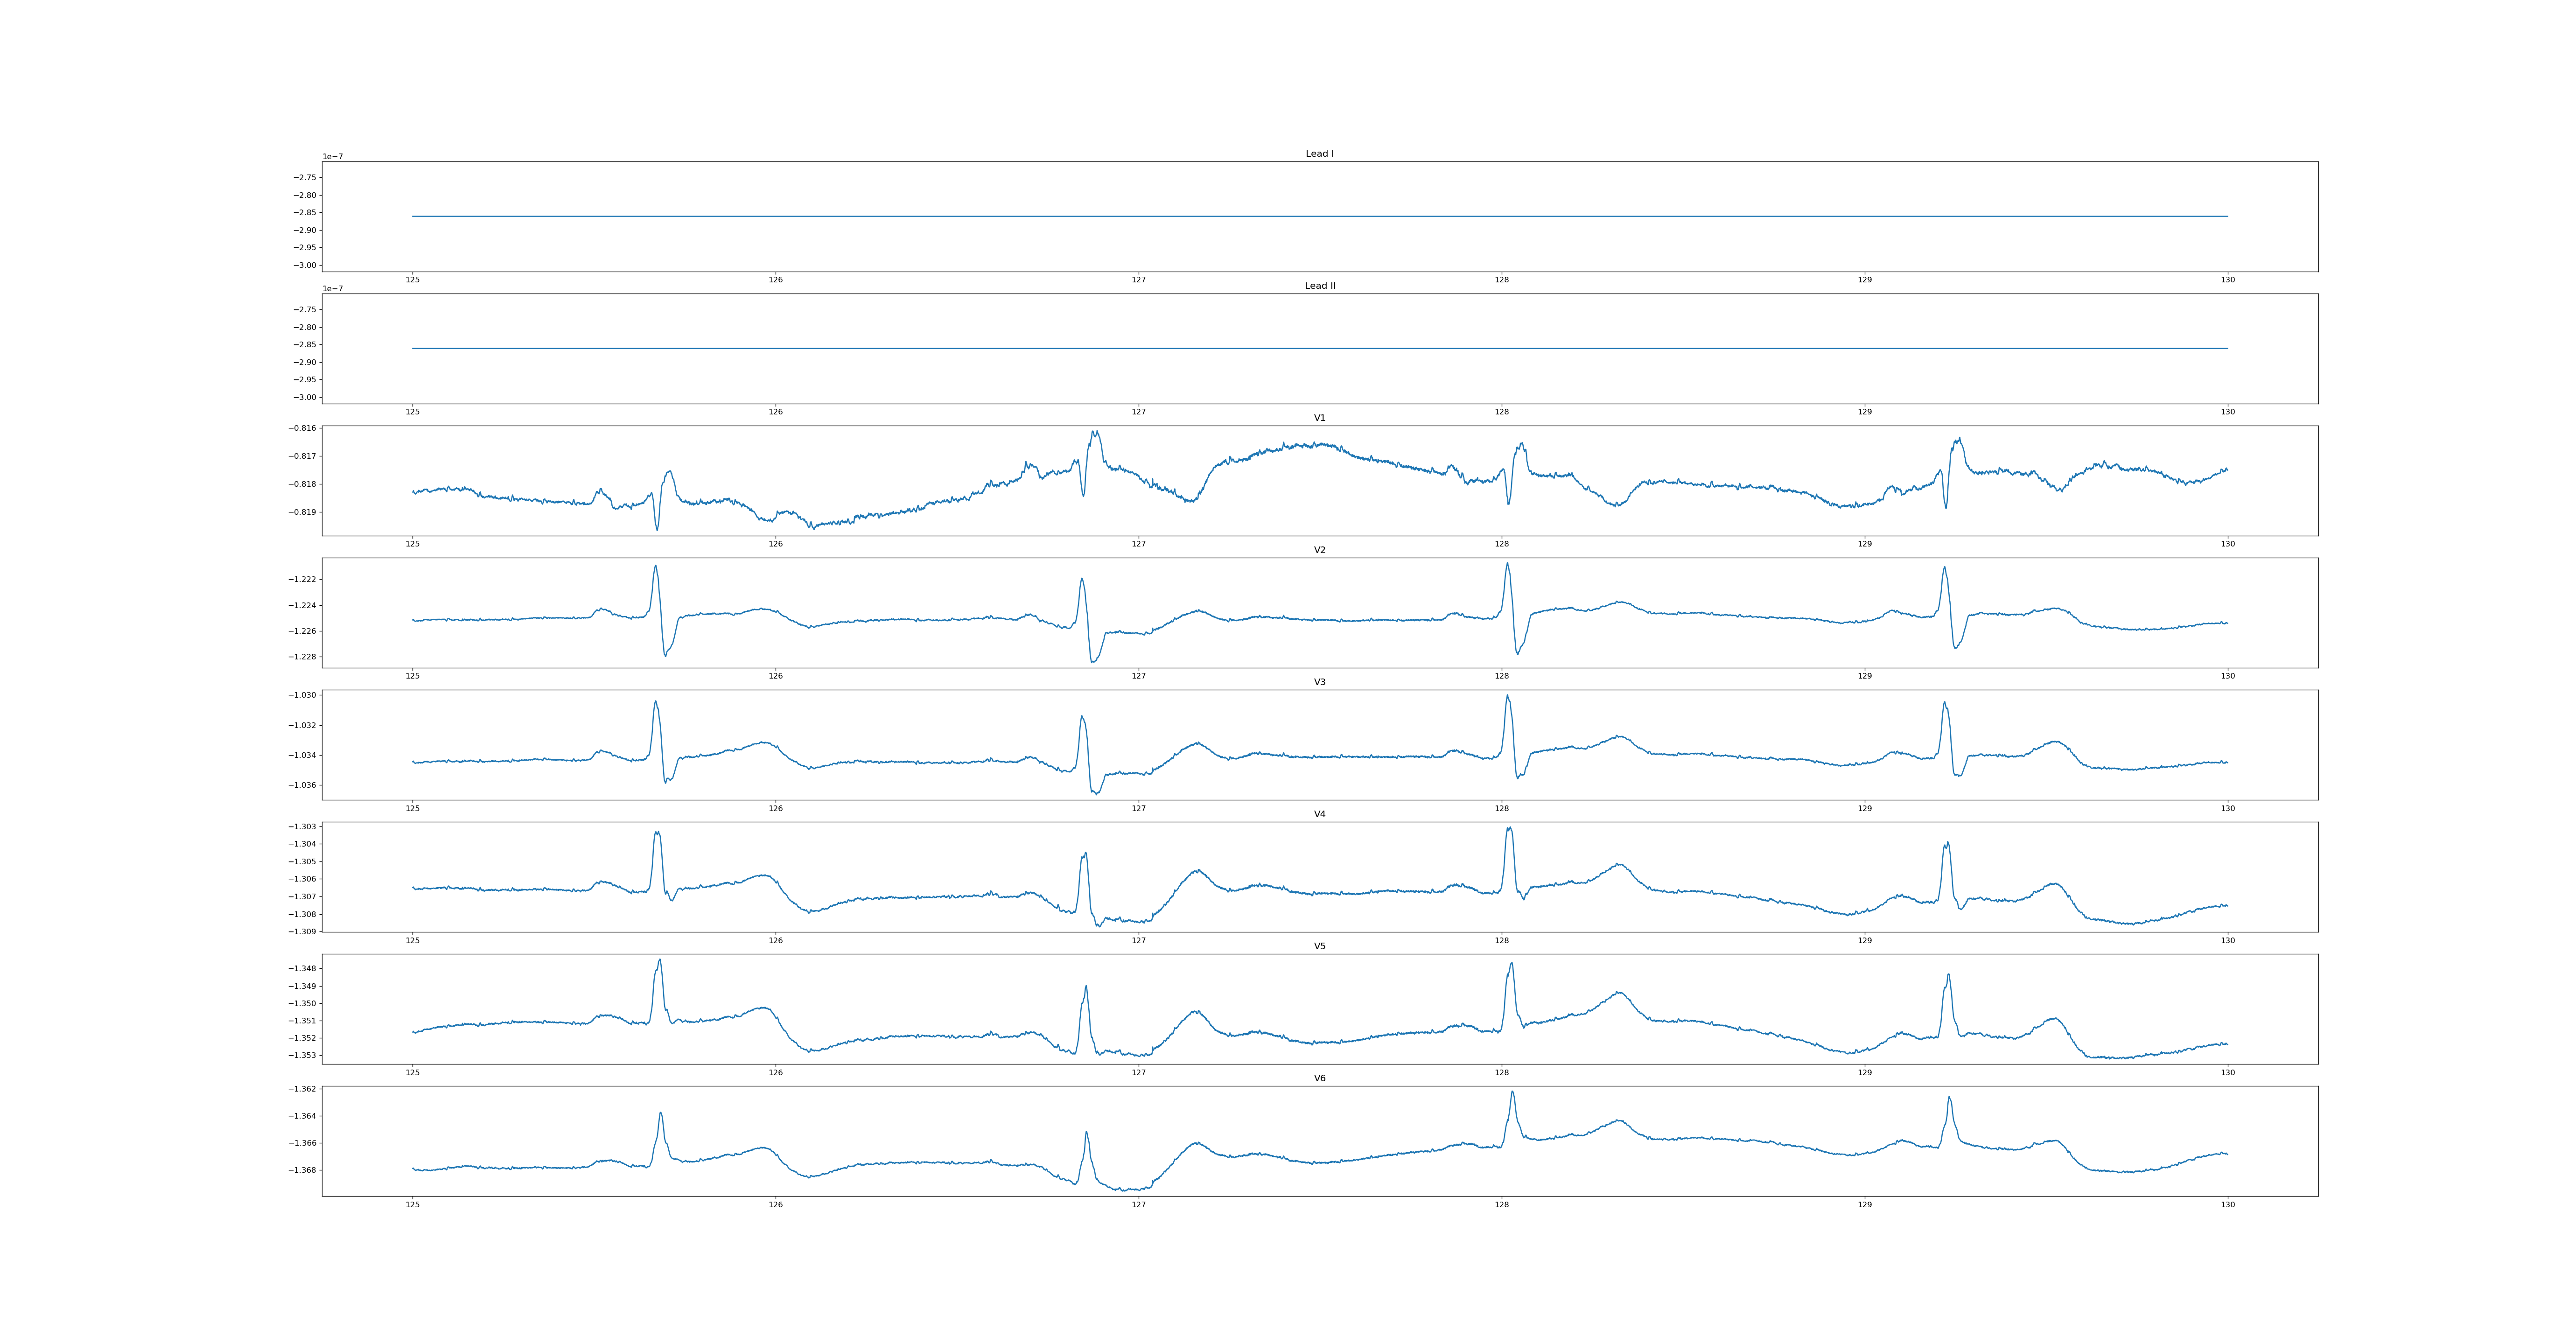Click the −1.228 y-axis label on V2
The width and height of the screenshot is (2576, 1344).
click(x=302, y=657)
